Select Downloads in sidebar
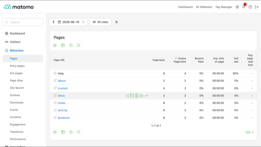 click(17, 102)
